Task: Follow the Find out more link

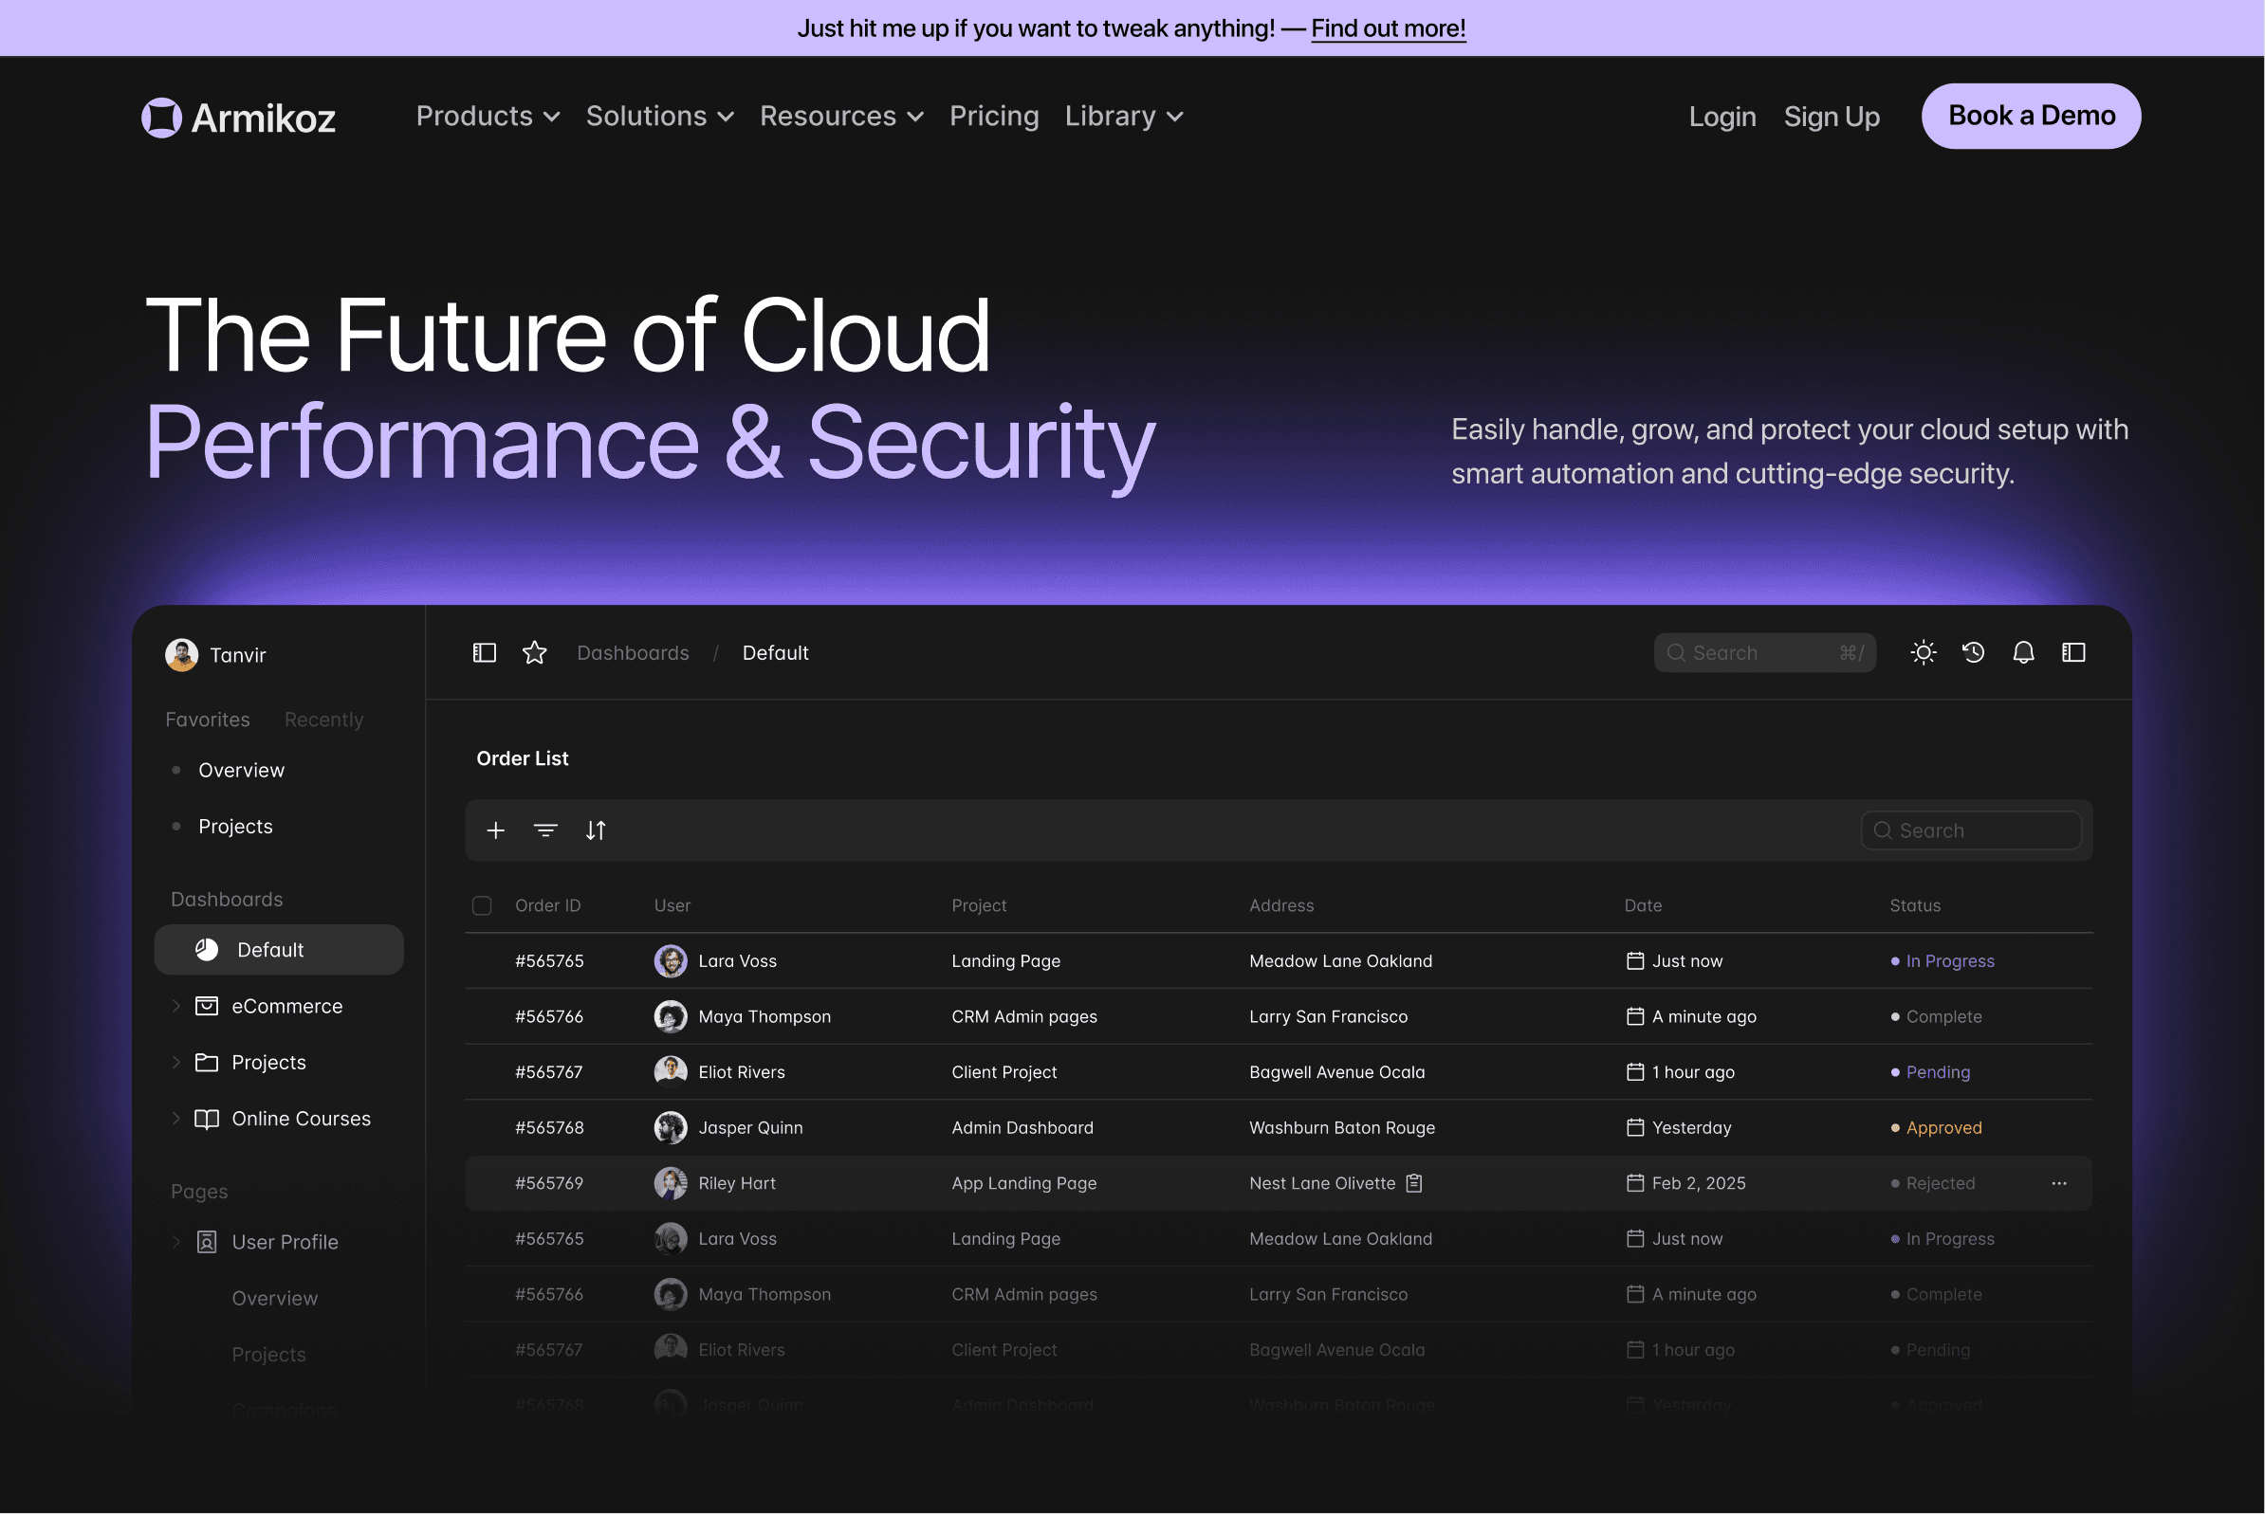Action: [x=1388, y=28]
